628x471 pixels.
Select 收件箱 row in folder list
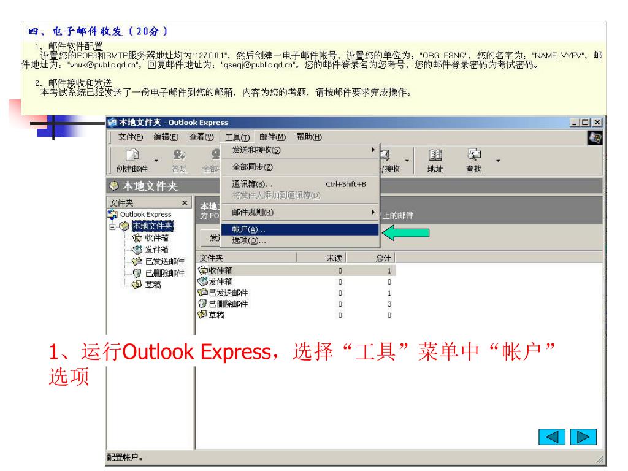click(296, 270)
